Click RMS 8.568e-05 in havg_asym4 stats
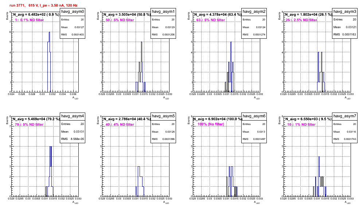 73,139
